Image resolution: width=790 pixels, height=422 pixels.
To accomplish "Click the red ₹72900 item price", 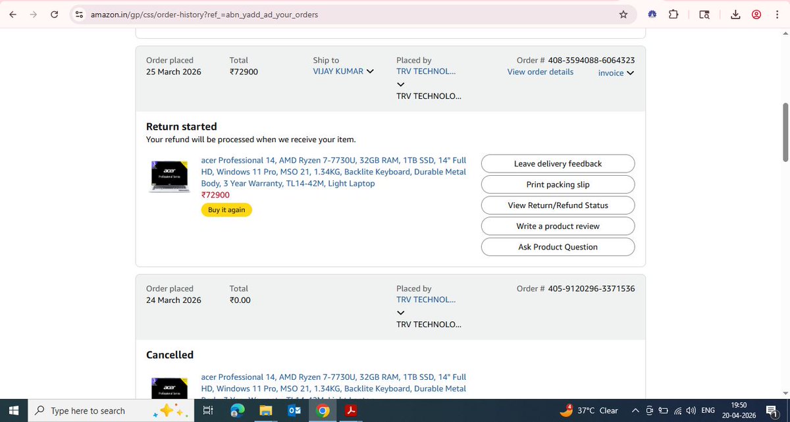I will coord(215,195).
